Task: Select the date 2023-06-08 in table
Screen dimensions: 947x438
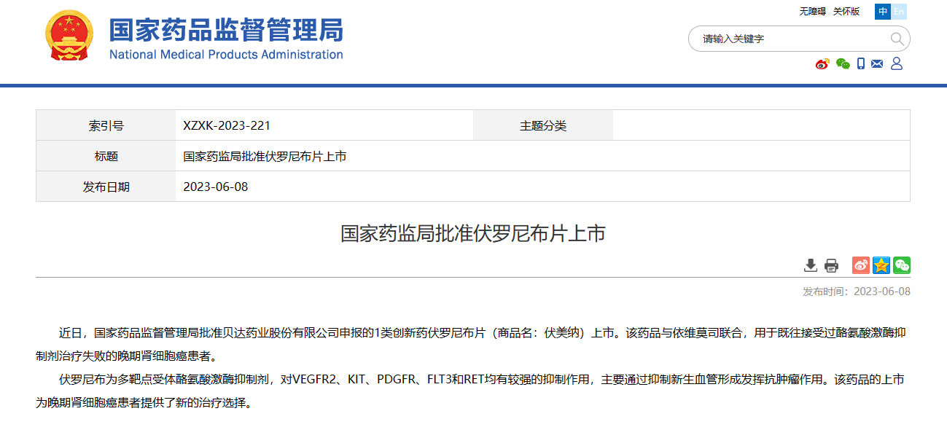Action: point(216,187)
